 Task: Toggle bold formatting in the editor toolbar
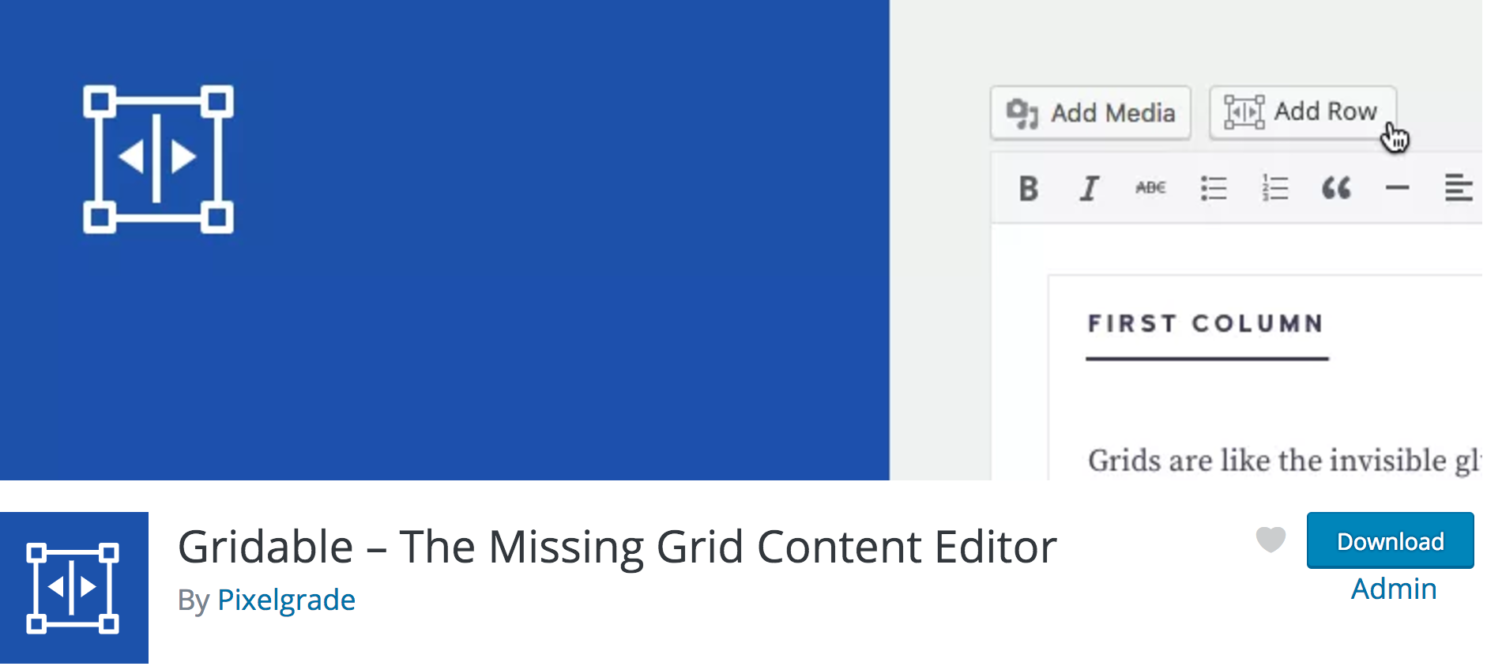pyautogui.click(x=1028, y=188)
